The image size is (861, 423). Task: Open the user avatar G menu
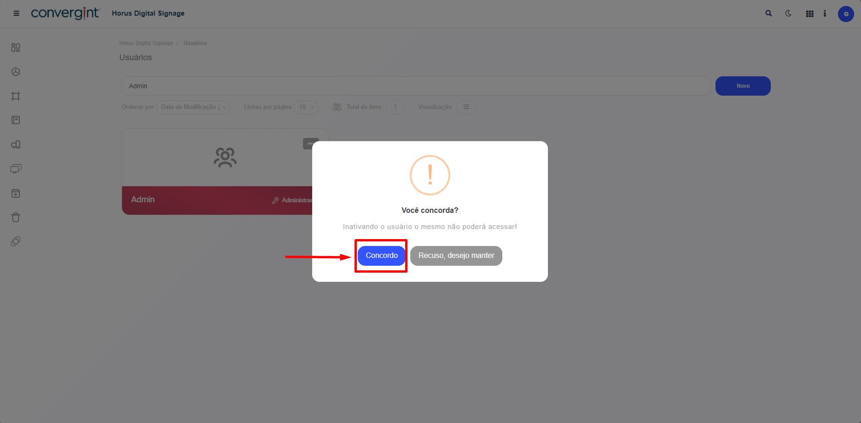coord(846,14)
